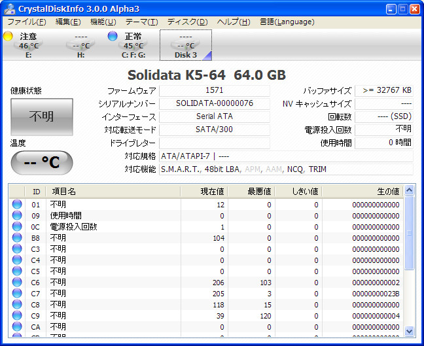Viewport: 424px width, 346px height.
Task: Select the H: drive entry
Action: click(80, 45)
